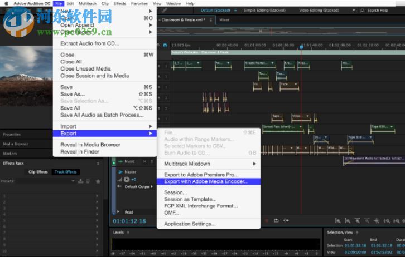Click the loop playback icon in transport

(276, 220)
